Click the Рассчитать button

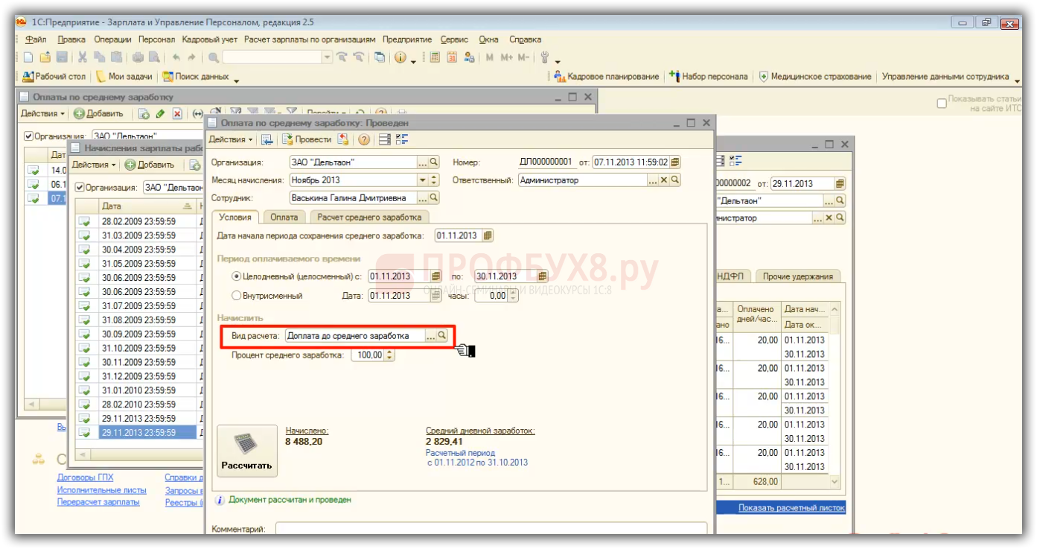[246, 451]
